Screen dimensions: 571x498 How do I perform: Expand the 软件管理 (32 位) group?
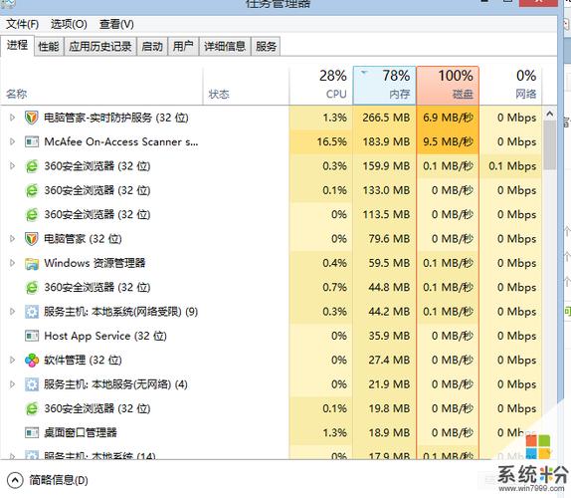coord(12,361)
